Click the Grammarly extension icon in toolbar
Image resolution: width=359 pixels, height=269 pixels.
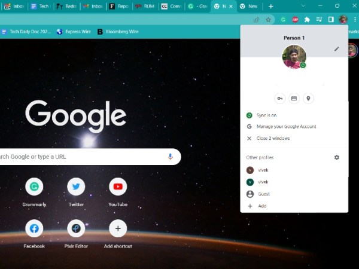click(x=283, y=20)
